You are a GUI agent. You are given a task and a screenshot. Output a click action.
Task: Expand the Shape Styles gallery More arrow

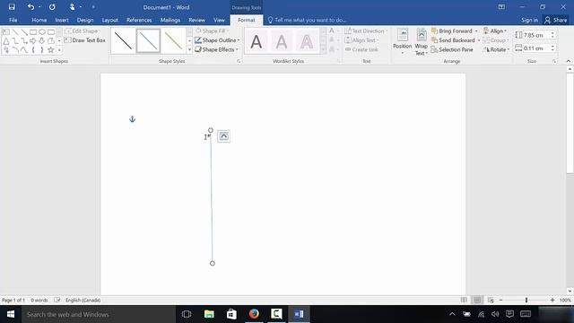(189, 49)
